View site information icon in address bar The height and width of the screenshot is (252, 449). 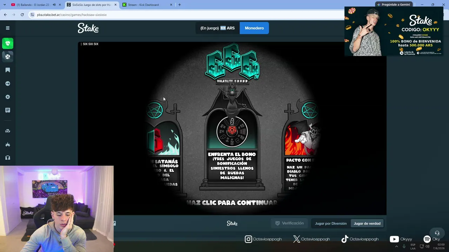point(32,15)
